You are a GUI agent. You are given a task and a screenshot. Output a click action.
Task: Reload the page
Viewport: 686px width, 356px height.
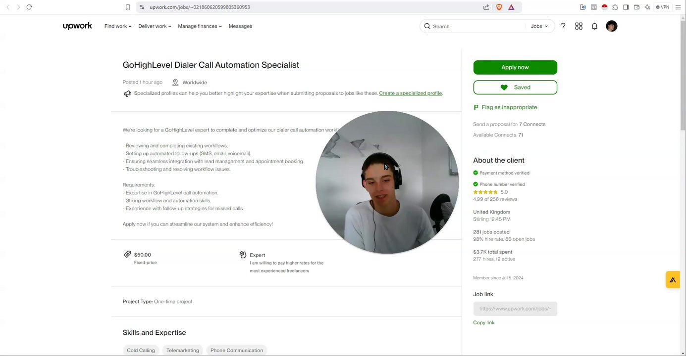pyautogui.click(x=29, y=7)
